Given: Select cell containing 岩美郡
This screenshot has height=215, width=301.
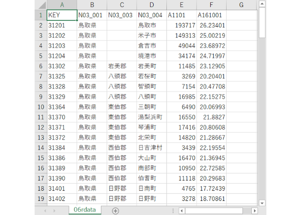Looking at the screenshot, I should 122,66.
